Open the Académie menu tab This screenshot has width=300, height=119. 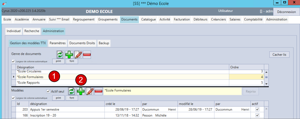(x=22, y=19)
